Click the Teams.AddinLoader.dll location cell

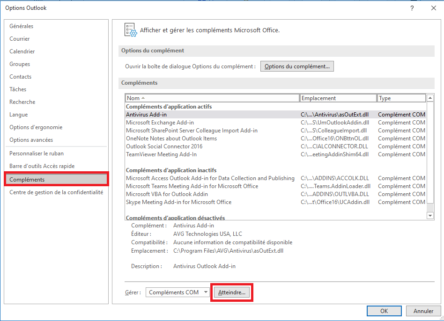click(x=335, y=186)
